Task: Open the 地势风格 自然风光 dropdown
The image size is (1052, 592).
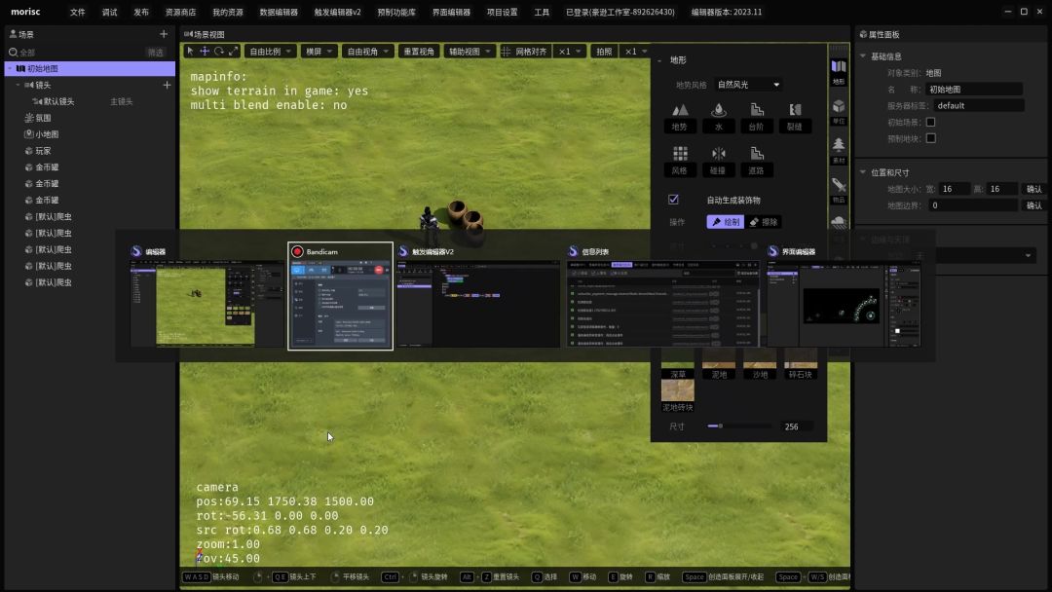Action: [748, 85]
